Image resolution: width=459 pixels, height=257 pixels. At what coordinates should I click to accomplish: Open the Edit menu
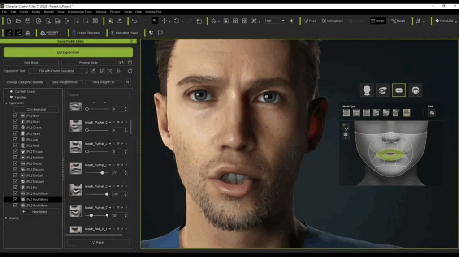[13, 12]
